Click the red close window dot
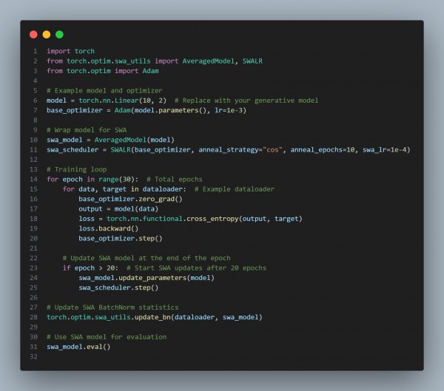Viewport: 444px width, 391px height. click(x=33, y=34)
